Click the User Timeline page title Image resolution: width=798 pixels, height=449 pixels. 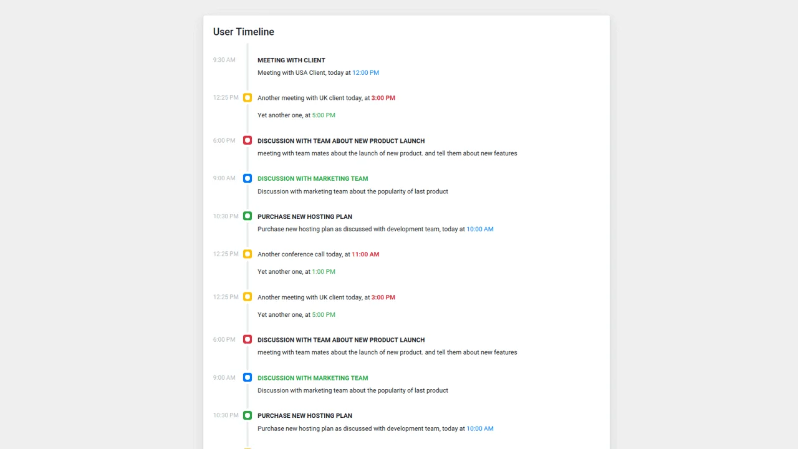click(x=243, y=32)
